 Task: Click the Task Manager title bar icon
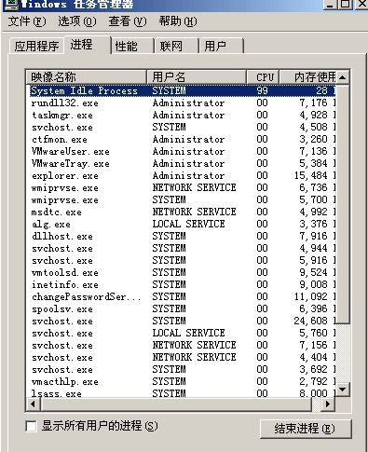tap(11, 4)
